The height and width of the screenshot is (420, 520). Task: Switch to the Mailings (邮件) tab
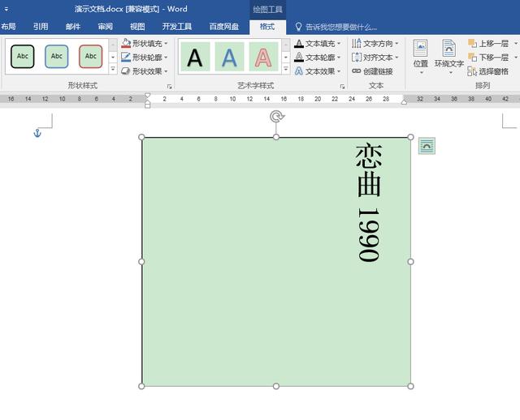(x=73, y=27)
